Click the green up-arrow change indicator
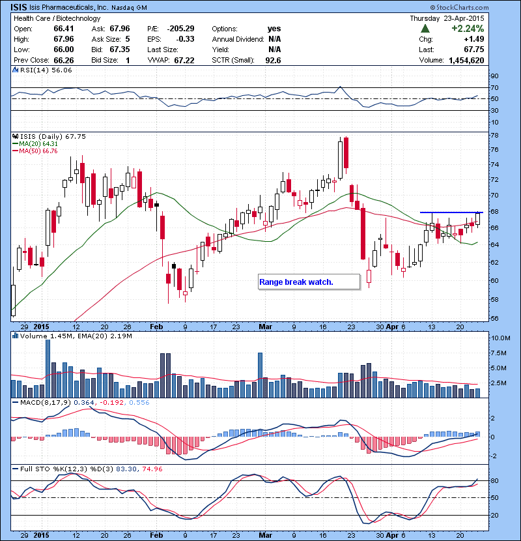 [425, 29]
